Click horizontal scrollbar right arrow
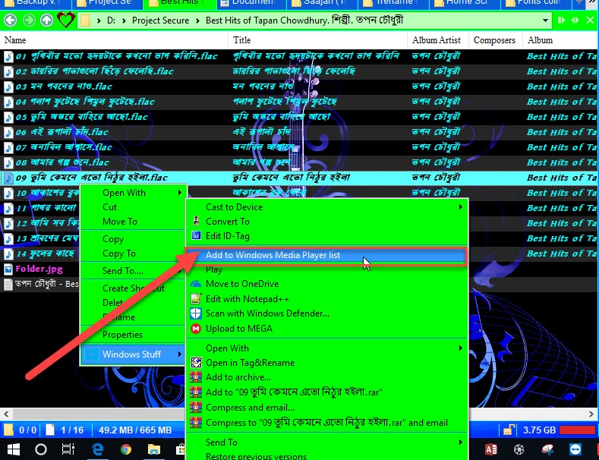The image size is (599, 460). point(591,414)
